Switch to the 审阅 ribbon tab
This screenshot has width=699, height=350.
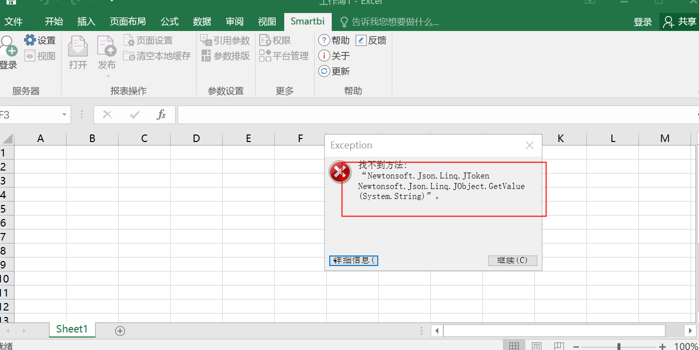tap(235, 21)
